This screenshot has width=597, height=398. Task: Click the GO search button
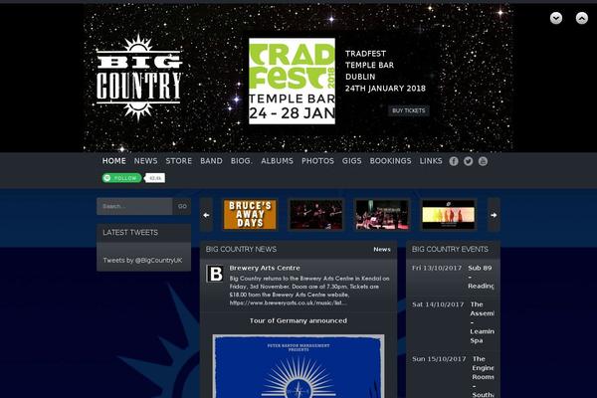click(x=182, y=206)
